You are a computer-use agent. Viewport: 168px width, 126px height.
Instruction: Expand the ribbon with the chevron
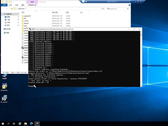click(127, 5)
